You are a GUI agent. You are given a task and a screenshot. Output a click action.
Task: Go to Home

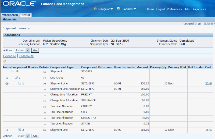[150, 9]
